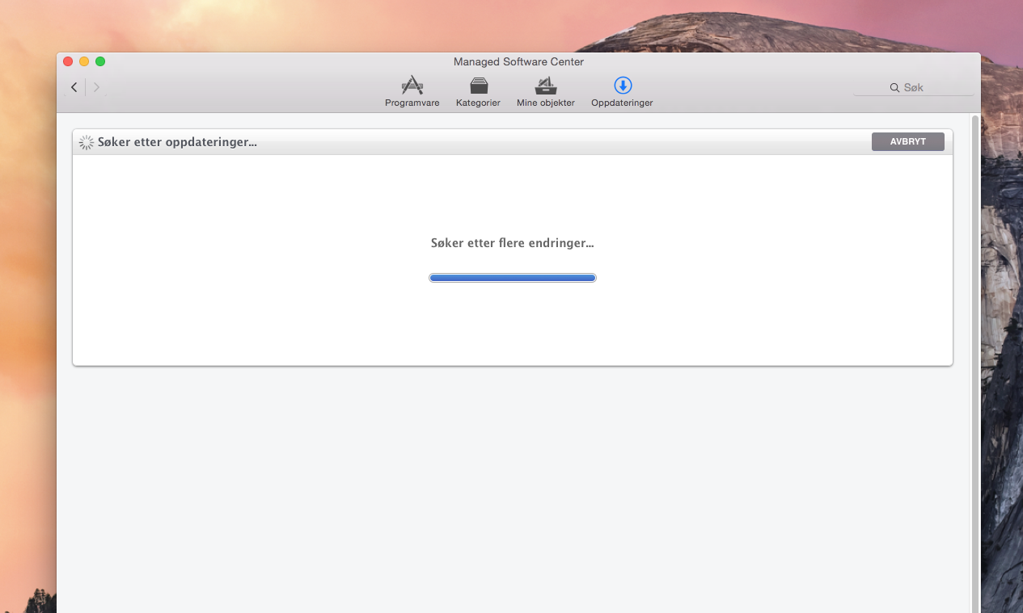Click the 'Søker etter oppdateringer...' header text
The width and height of the screenshot is (1023, 613).
point(177,143)
